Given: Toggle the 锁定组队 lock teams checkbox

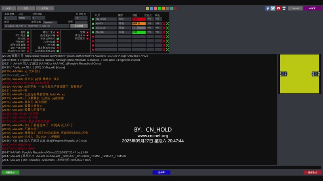Looking at the screenshot, I should [x=88, y=39].
